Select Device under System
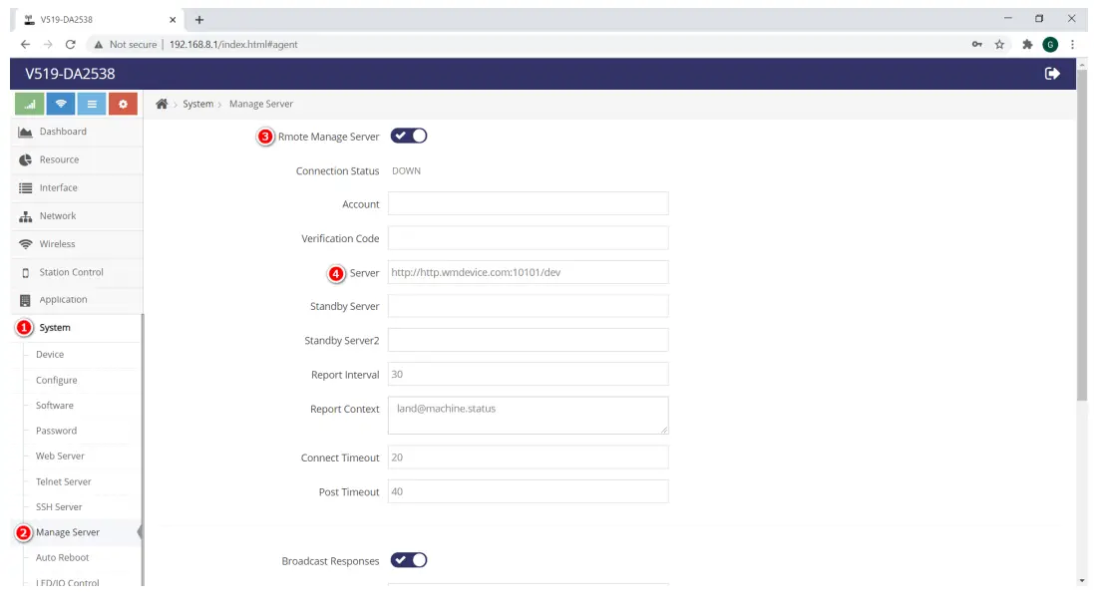This screenshot has width=1094, height=606. [x=50, y=354]
